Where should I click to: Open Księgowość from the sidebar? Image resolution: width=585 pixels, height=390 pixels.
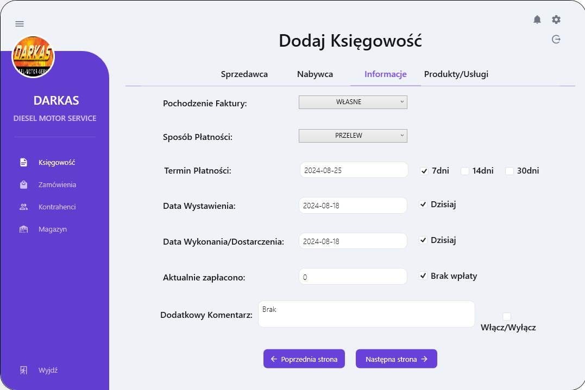[x=56, y=162]
